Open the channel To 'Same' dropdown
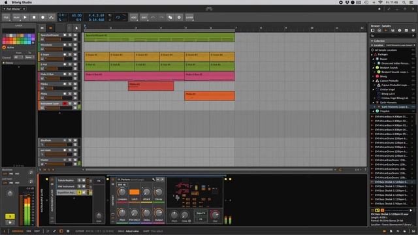Viewport: 418px width, 235px height. [x=29, y=57]
